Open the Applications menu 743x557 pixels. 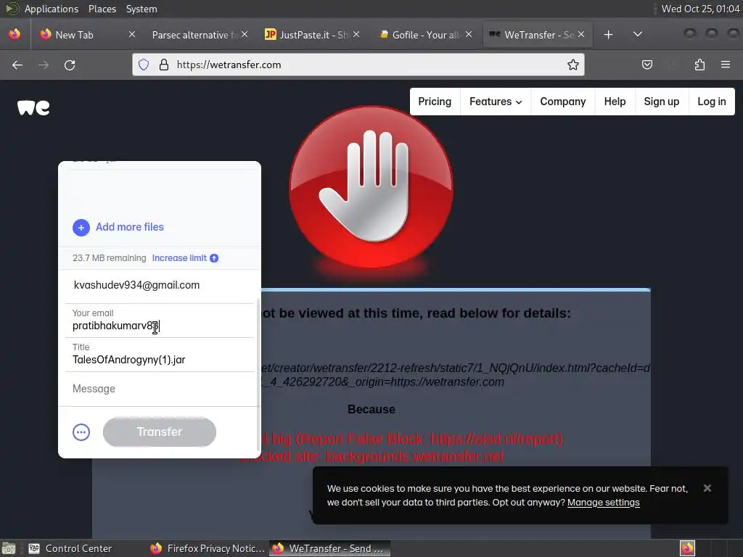52,9
